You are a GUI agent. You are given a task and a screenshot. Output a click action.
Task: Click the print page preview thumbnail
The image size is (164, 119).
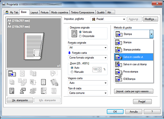34,46
